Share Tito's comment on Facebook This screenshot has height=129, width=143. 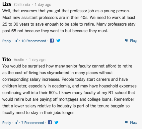(50, 122)
